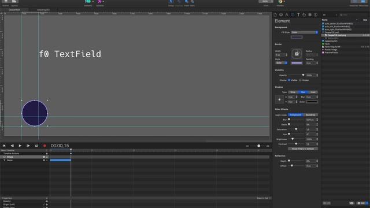The image size is (370, 208).
Task: Adjust Opacity value stepper
Action: point(317,75)
